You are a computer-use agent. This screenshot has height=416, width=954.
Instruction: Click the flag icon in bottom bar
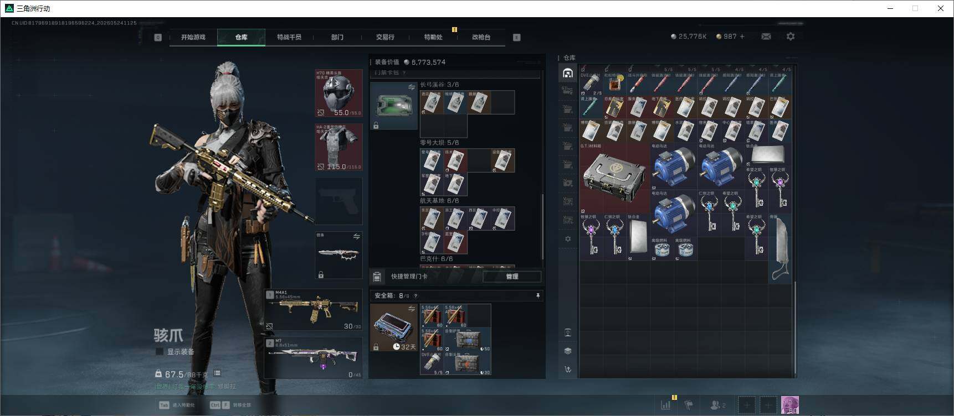(689, 405)
